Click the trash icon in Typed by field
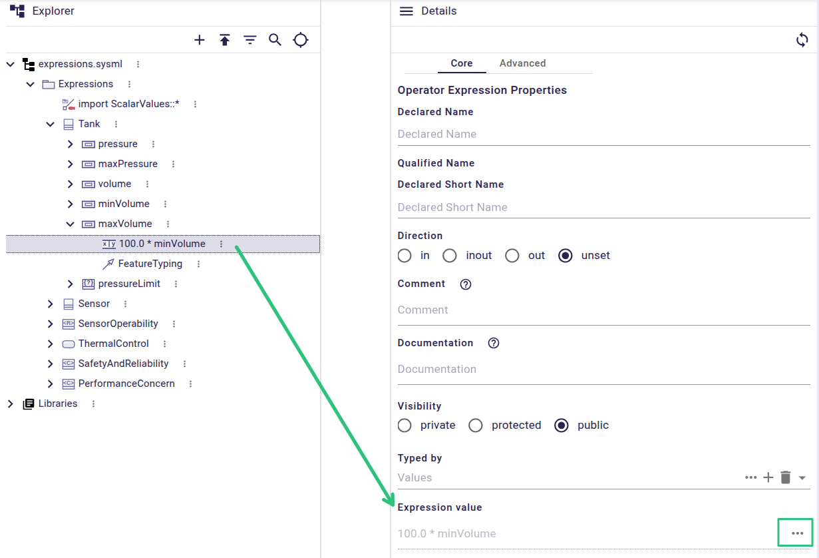The width and height of the screenshot is (819, 558). click(x=786, y=477)
